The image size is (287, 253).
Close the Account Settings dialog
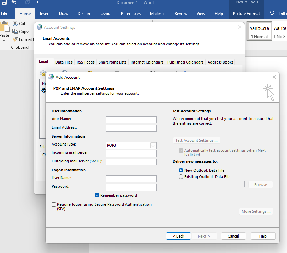tap(240, 27)
